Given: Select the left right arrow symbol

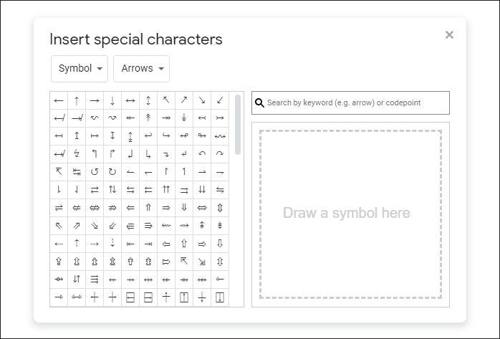Looking at the screenshot, I should click(130, 100).
